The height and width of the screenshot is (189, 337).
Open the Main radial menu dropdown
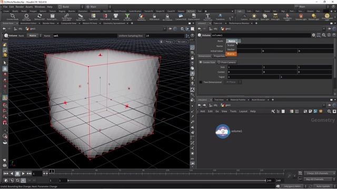(98, 7)
